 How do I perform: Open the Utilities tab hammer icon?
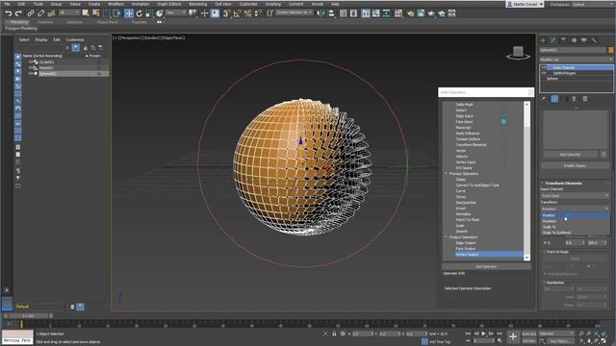pos(595,40)
